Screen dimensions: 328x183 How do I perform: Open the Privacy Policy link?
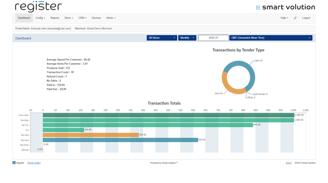[34, 163]
